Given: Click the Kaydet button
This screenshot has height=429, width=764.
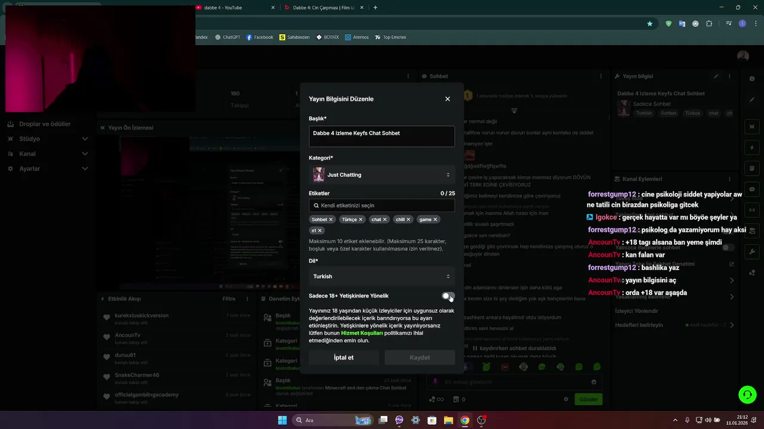Looking at the screenshot, I should tap(420, 357).
